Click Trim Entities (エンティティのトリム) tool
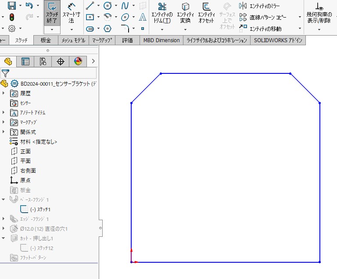337x279 pixels. tap(162, 13)
